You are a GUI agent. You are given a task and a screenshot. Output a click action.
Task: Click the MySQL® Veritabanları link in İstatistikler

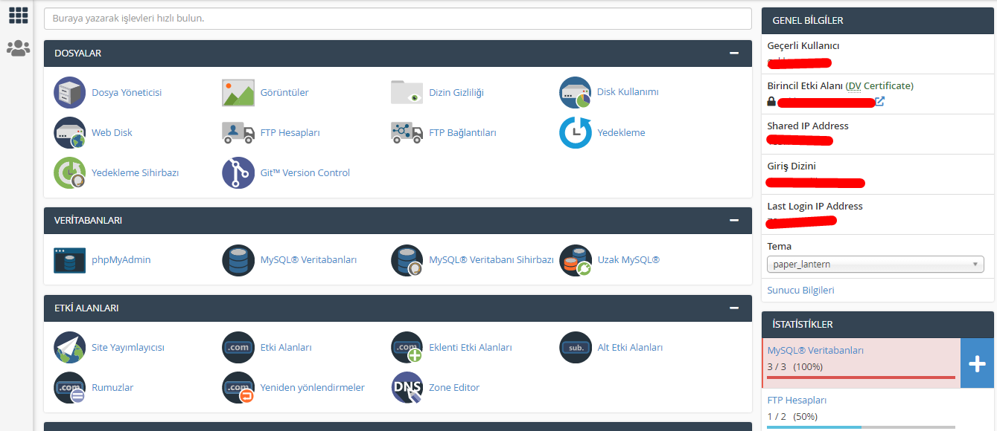point(815,350)
